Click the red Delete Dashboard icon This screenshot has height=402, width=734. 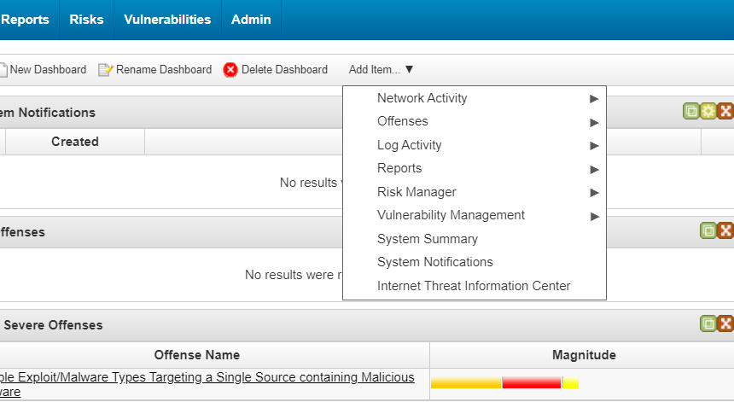230,70
